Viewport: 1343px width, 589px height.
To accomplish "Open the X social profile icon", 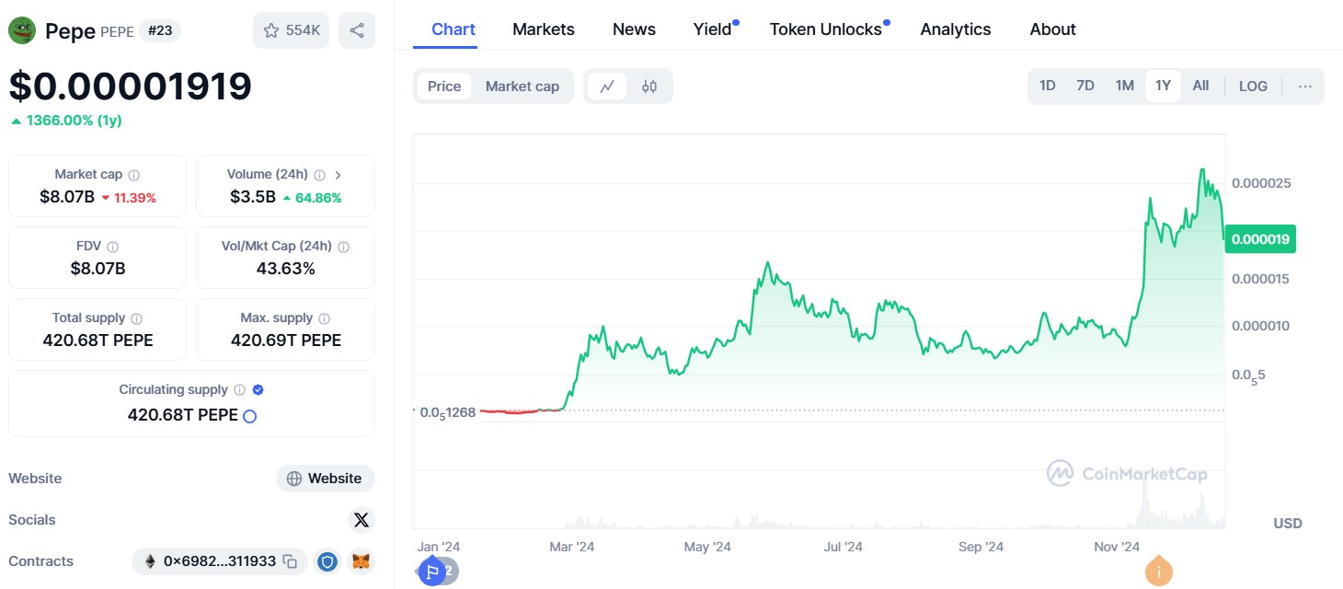I will (x=362, y=520).
